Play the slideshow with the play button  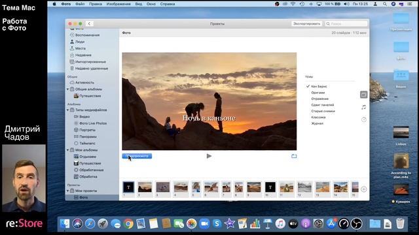tap(209, 156)
